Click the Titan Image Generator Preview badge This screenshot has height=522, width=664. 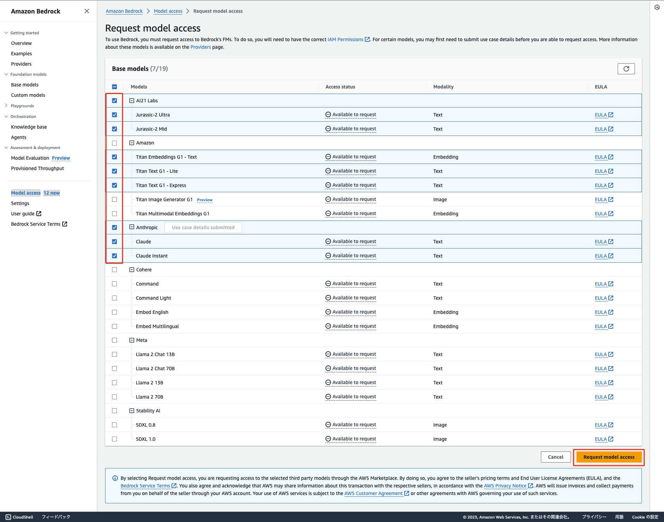click(x=205, y=200)
